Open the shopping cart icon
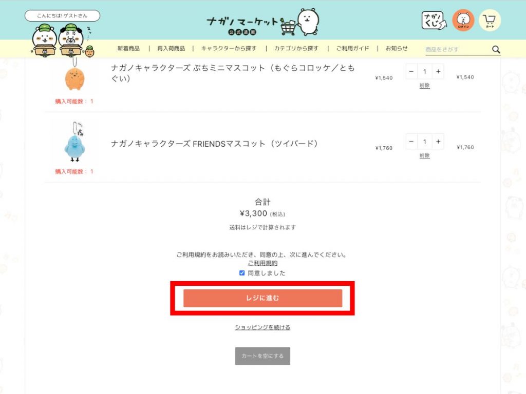The image size is (526, 394). click(x=490, y=21)
